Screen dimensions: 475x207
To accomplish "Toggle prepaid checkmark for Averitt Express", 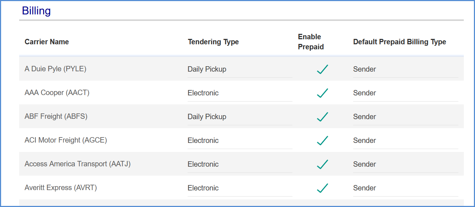I will (x=322, y=188).
